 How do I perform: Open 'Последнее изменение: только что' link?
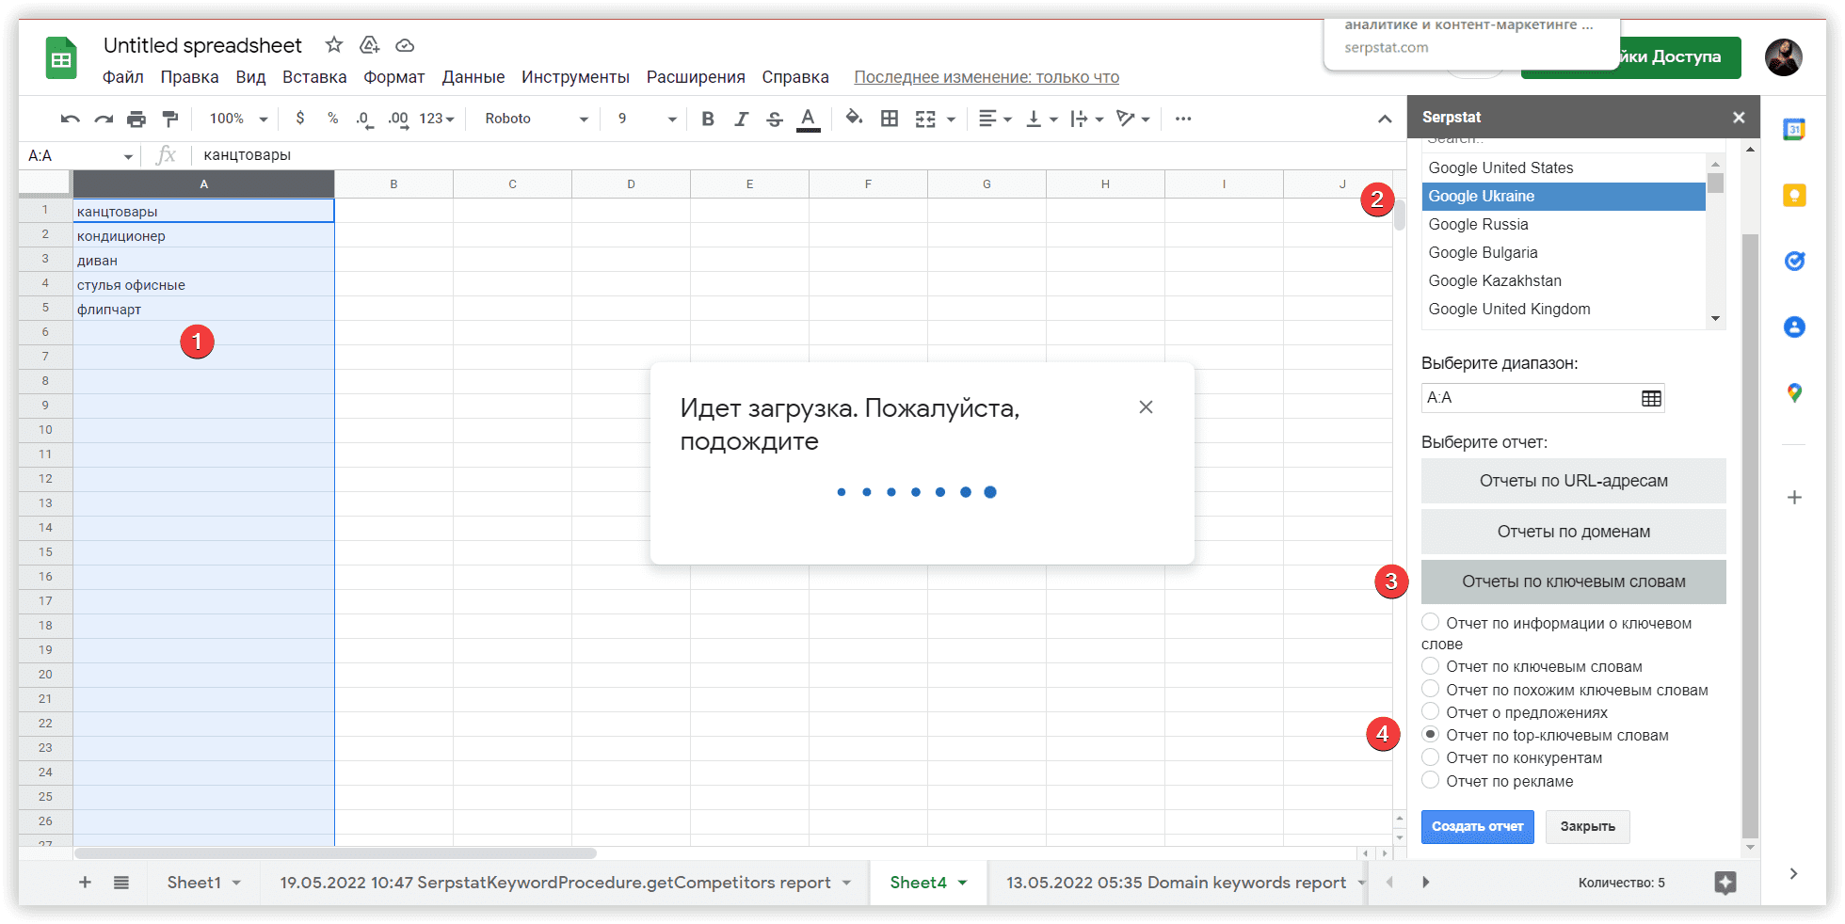987,77
